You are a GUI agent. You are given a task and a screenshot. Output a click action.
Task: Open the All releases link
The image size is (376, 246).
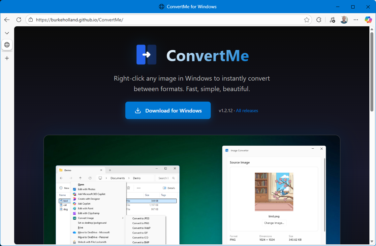247,111
